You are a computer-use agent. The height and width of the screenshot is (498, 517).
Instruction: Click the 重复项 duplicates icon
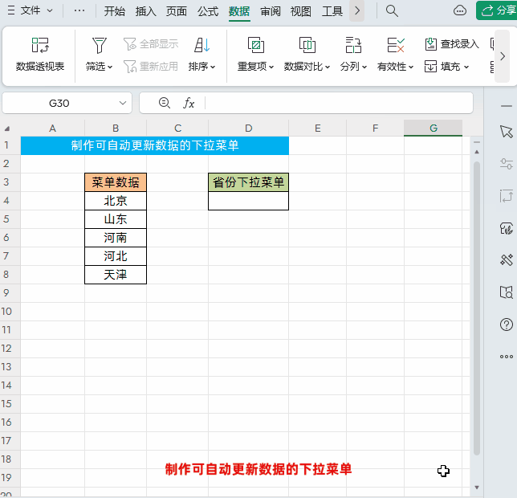(x=256, y=45)
